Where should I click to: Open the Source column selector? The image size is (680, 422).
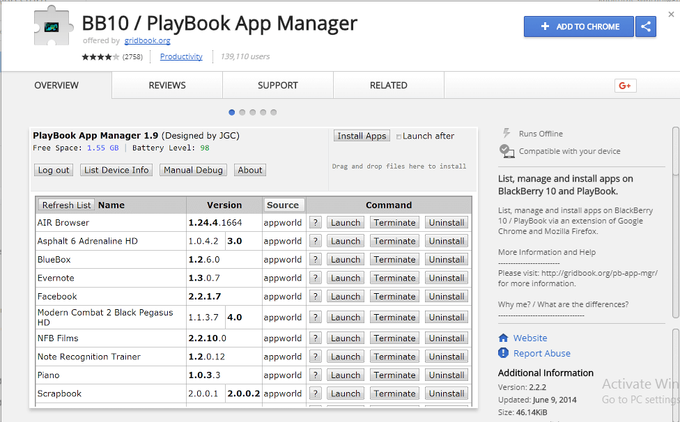coord(284,205)
